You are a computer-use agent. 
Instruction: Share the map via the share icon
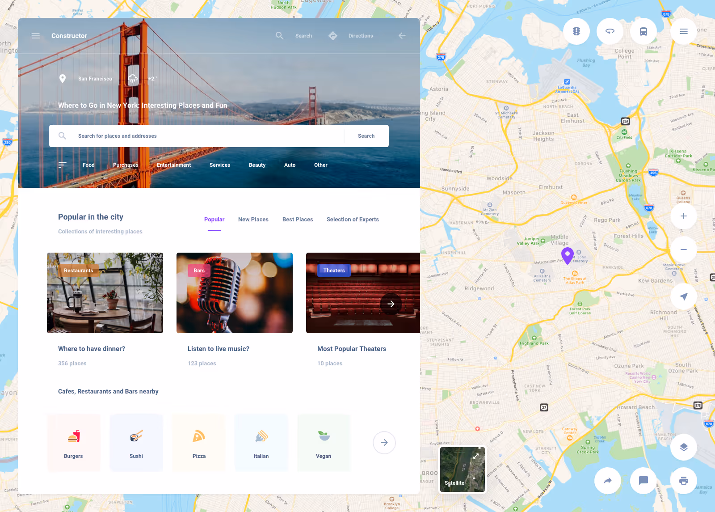(x=608, y=481)
